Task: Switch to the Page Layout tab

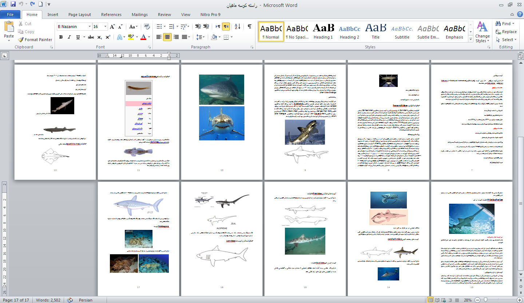Action: tap(80, 15)
